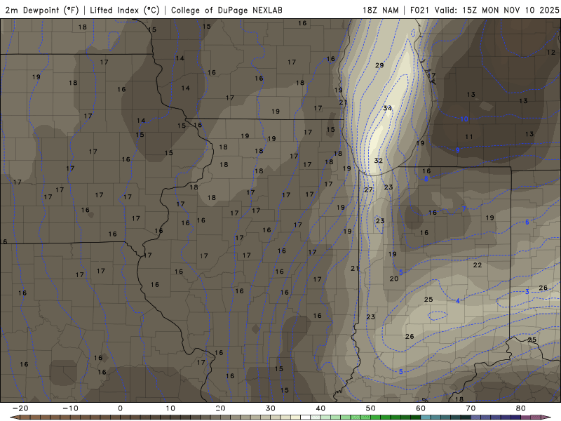Select the 30 label on the color scale
The width and height of the screenshot is (561, 421).
(271, 408)
